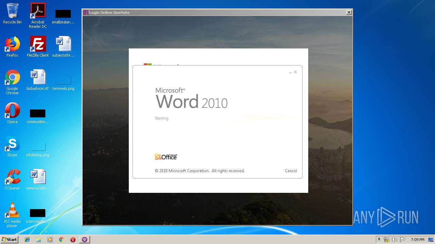
Task: Open the Recycle Bin desktop icon
Action: coord(12,14)
